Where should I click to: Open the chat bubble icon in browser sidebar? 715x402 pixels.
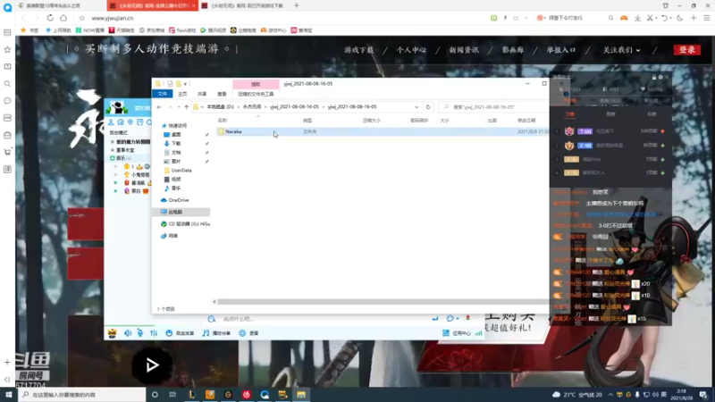tap(7, 101)
